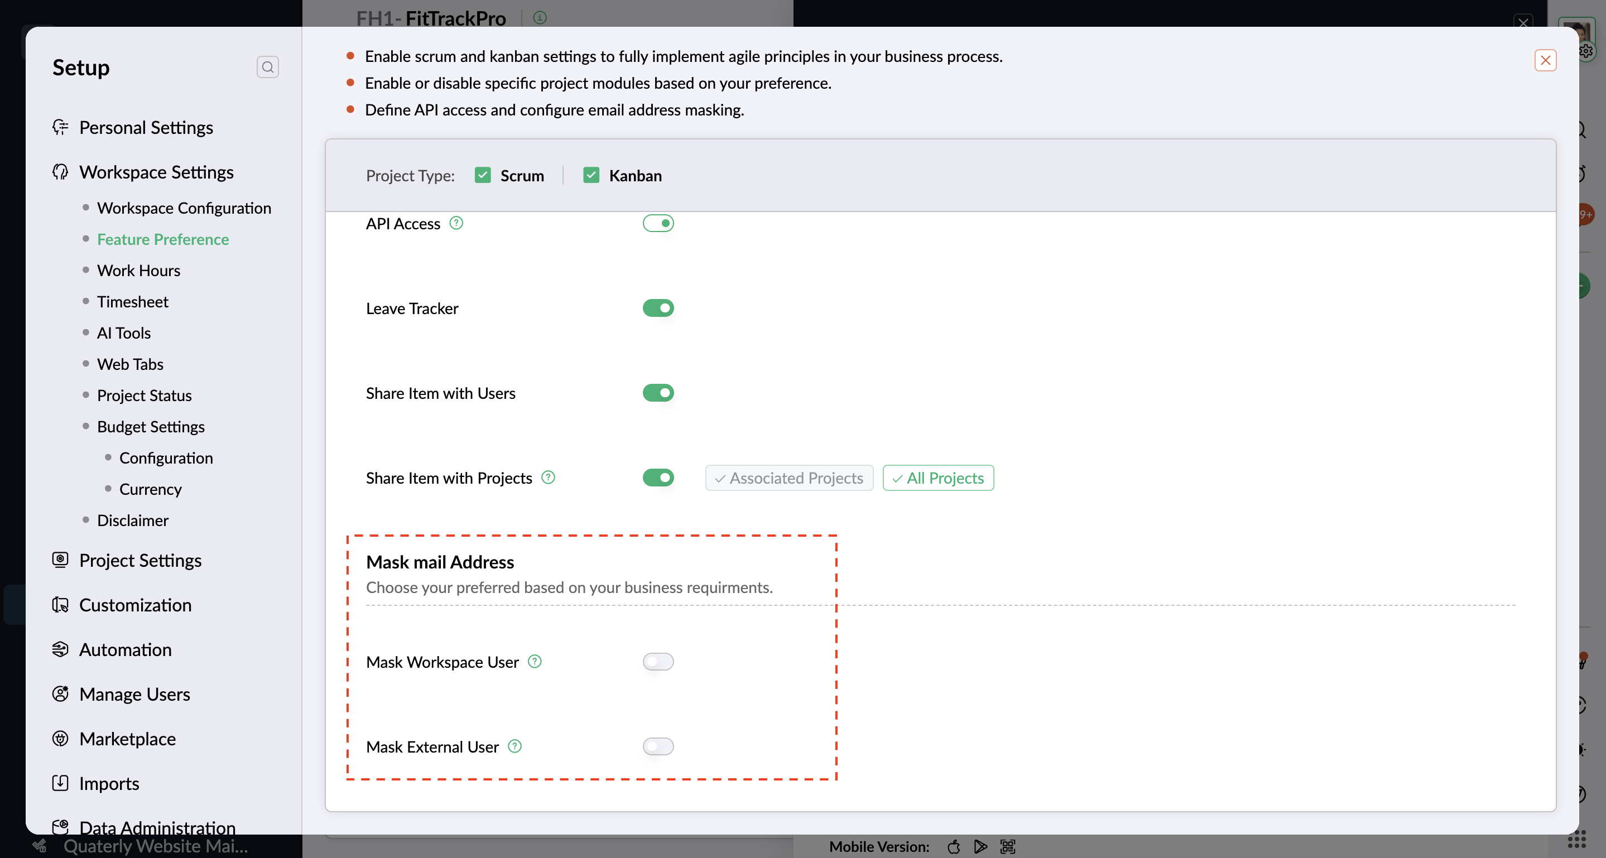Expand the Project Settings section
The image size is (1606, 858).
(x=140, y=560)
